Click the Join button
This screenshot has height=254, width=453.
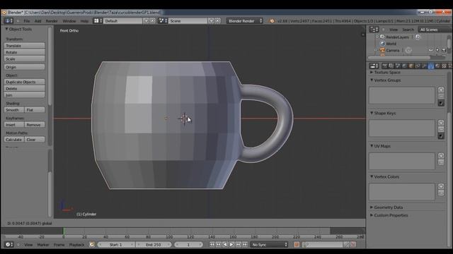coord(25,95)
